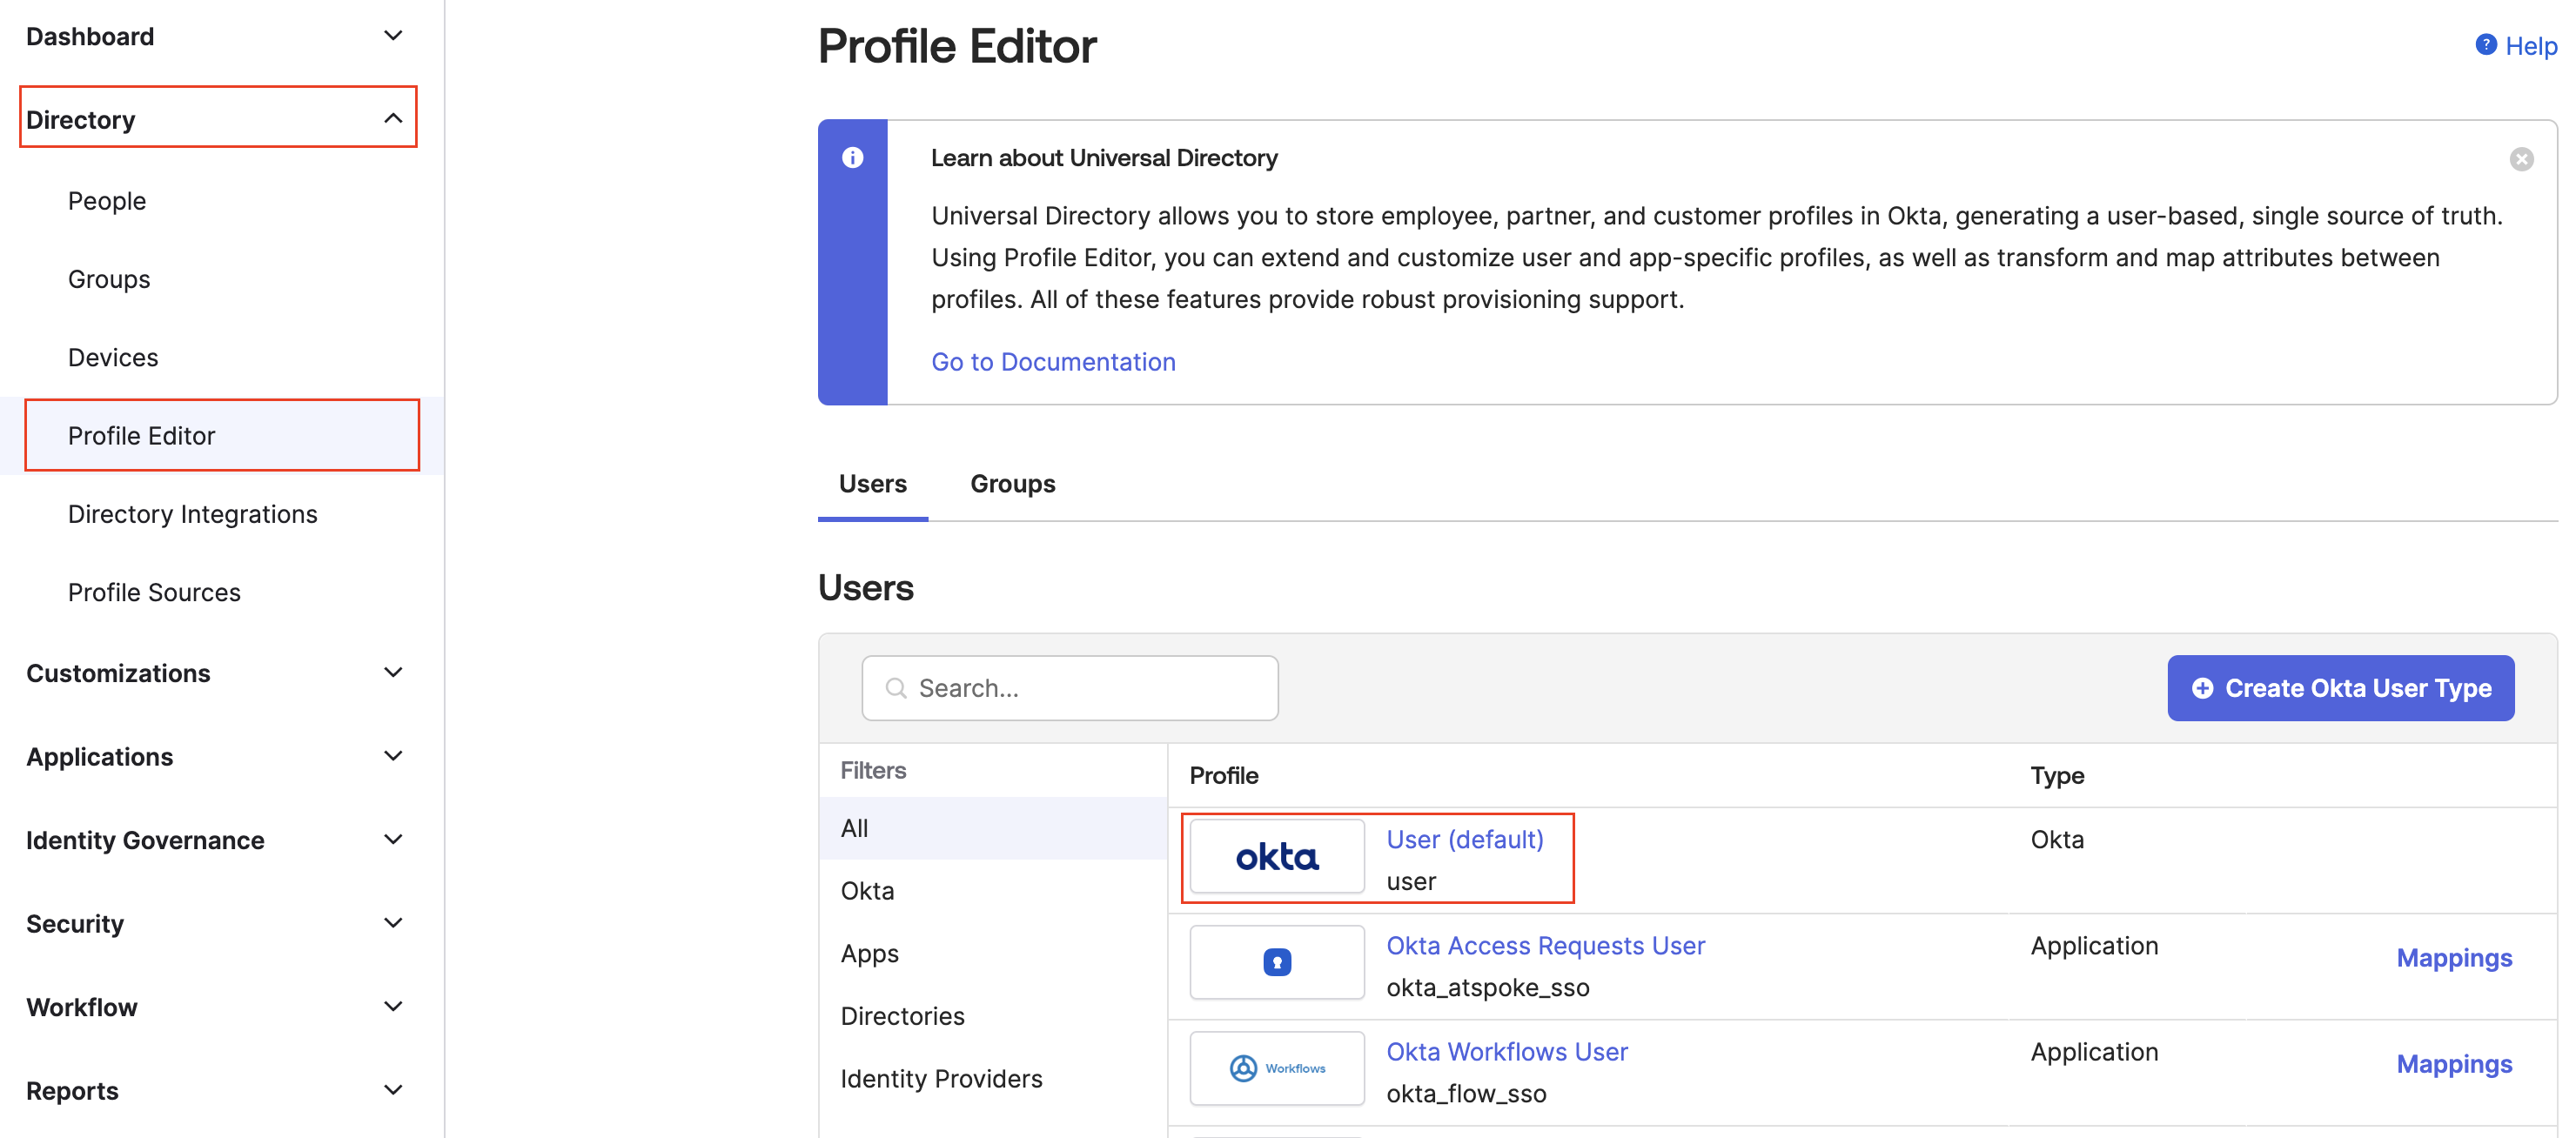The height and width of the screenshot is (1138, 2576).
Task: Open Mappings for Okta Access Requests User
Action: pyautogui.click(x=2454, y=958)
